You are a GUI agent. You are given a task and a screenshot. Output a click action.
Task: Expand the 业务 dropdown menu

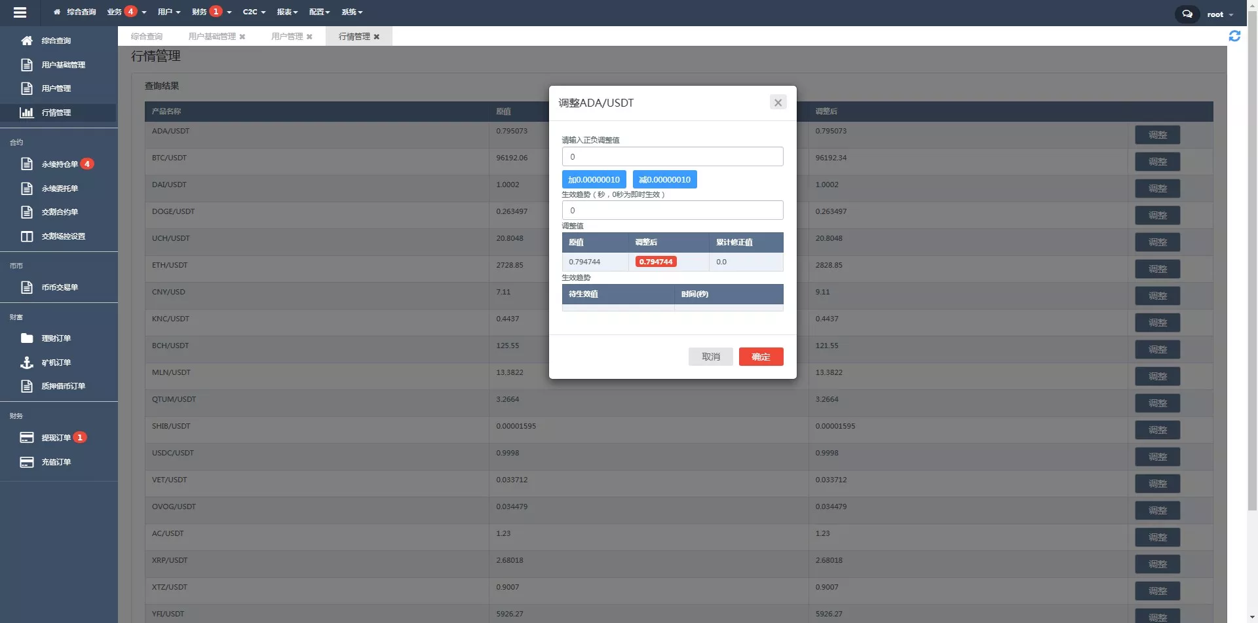(x=126, y=12)
